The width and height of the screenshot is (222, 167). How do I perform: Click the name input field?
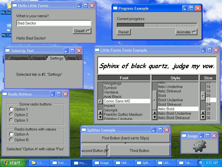(x=54, y=23)
